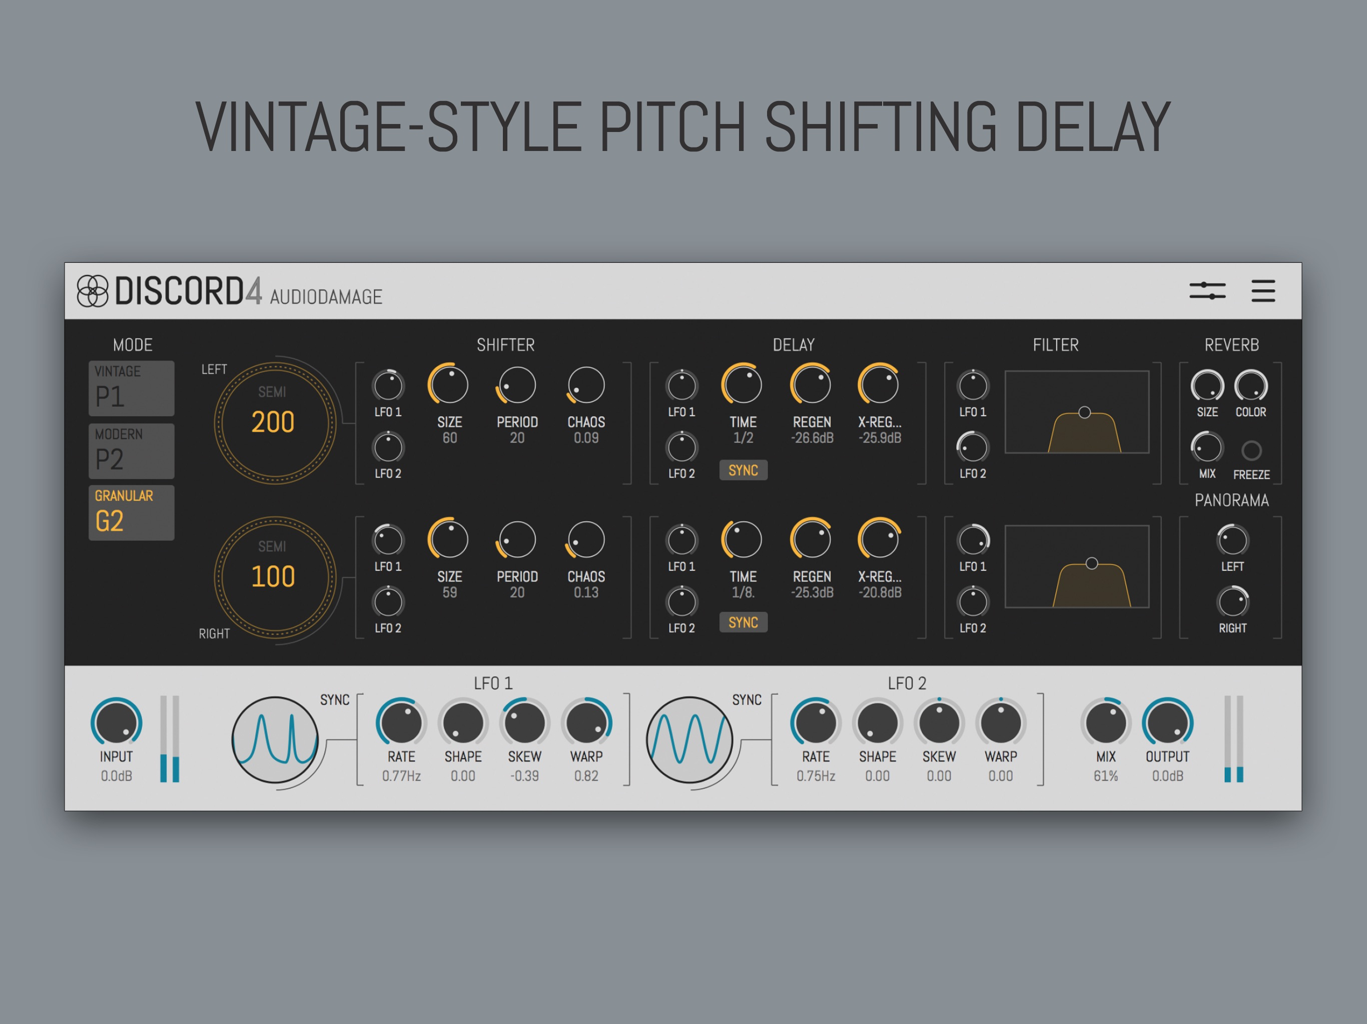Toggle the left delay SYNC button

pos(743,470)
